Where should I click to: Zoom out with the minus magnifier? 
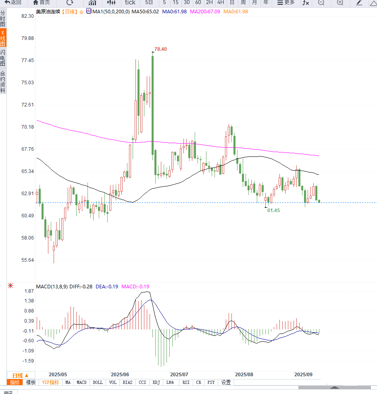pos(321,2)
